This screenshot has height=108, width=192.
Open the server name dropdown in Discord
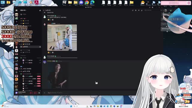[23, 10]
